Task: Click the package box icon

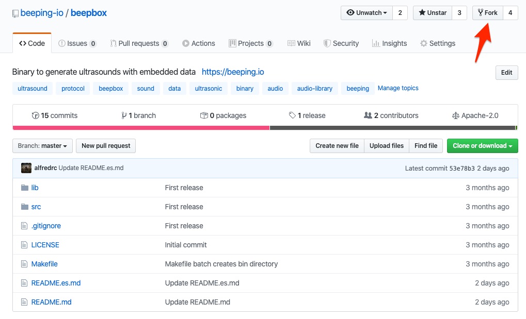Action: [x=204, y=115]
